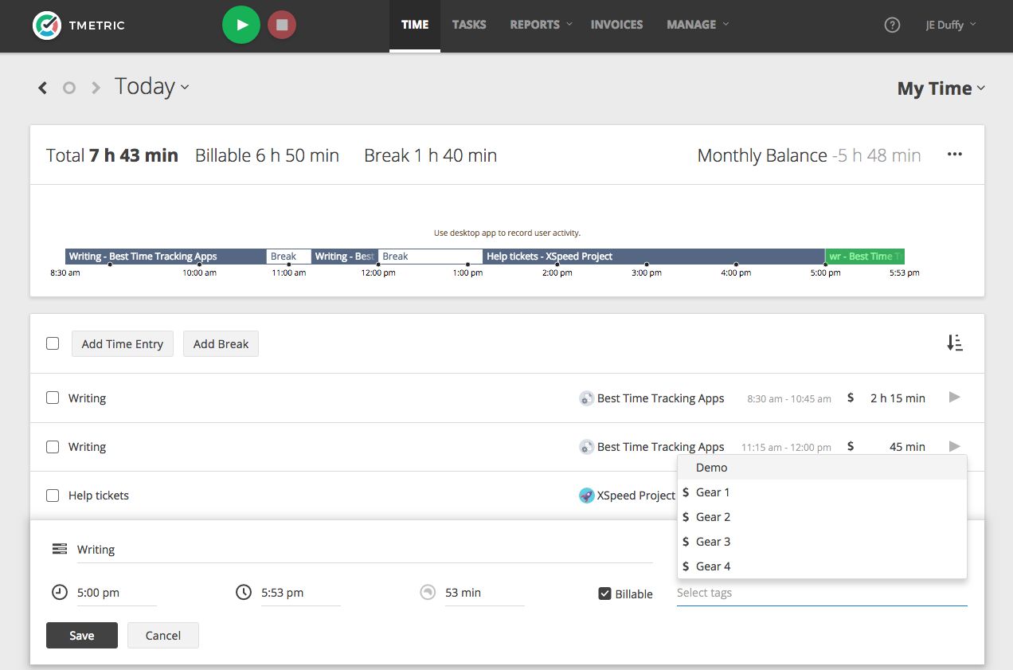Click the Add Break button
Image resolution: width=1013 pixels, height=670 pixels.
tap(221, 344)
